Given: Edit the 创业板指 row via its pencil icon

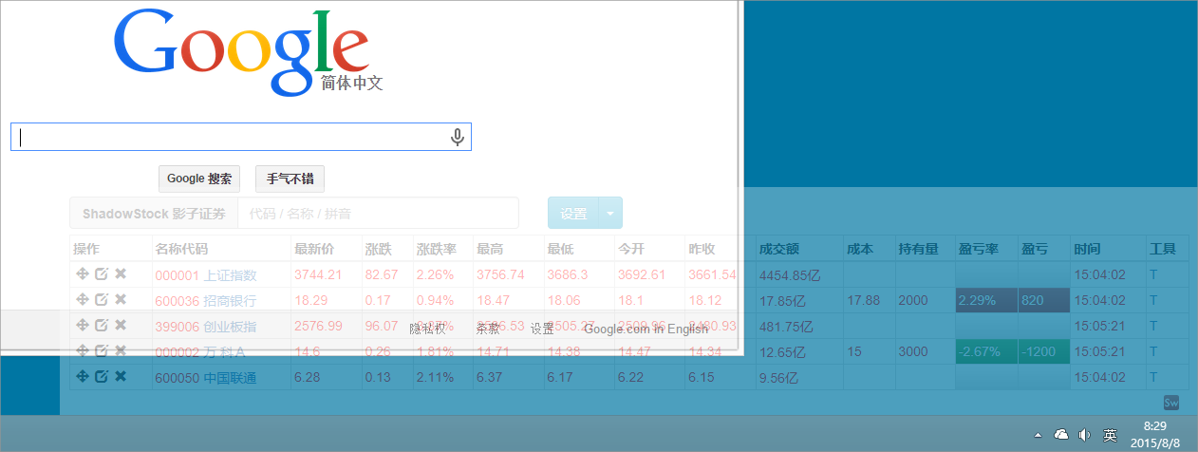Looking at the screenshot, I should (102, 326).
